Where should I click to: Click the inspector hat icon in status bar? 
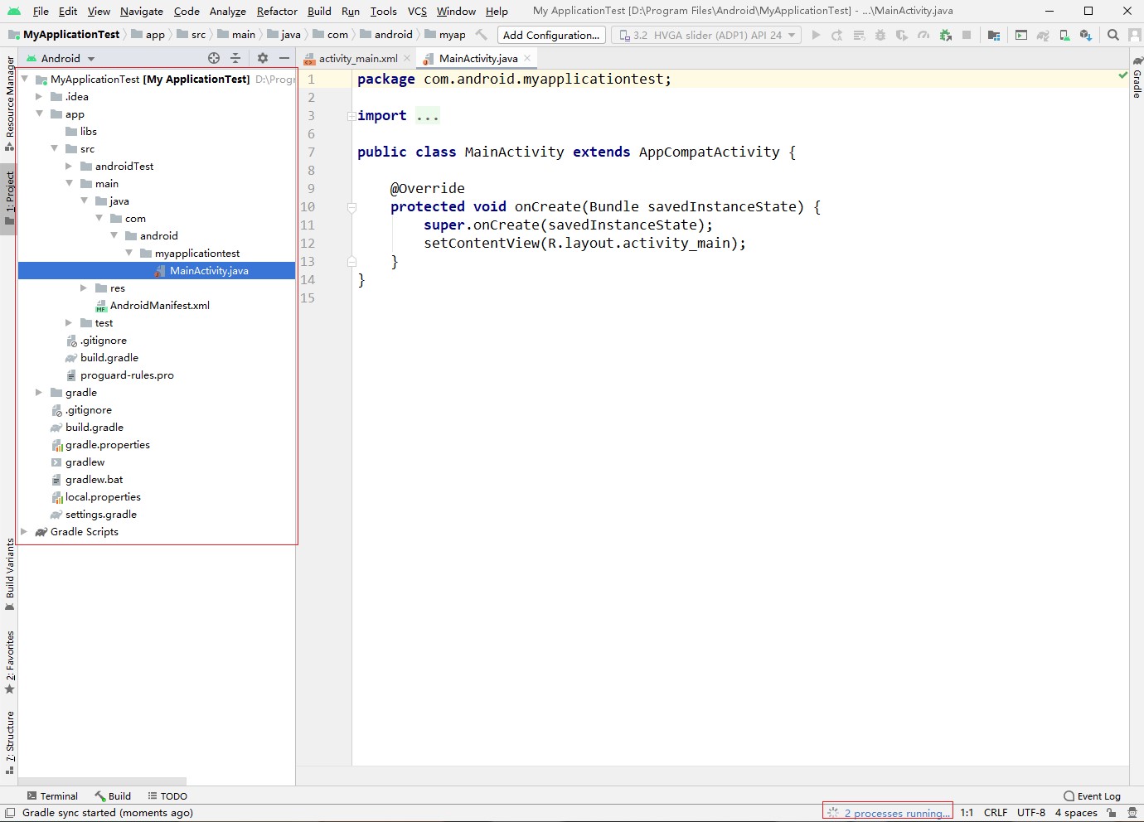(1132, 813)
